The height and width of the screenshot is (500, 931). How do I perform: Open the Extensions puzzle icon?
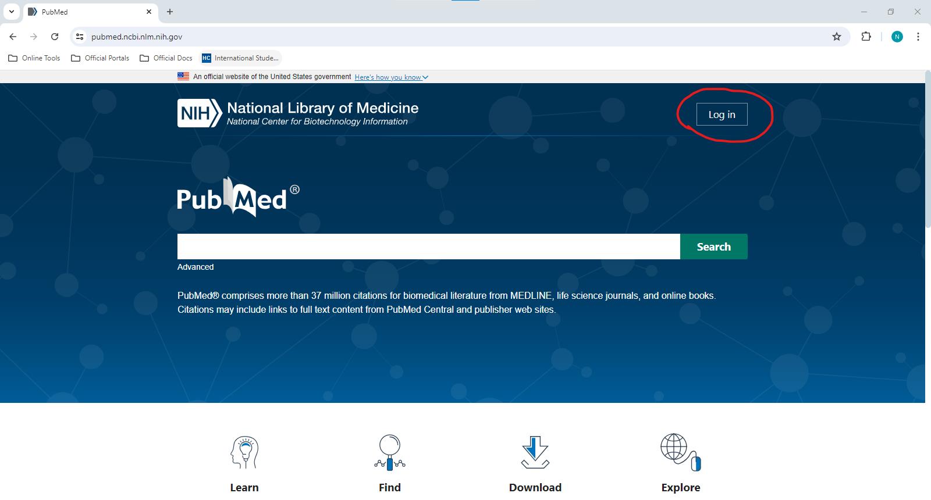(x=866, y=37)
